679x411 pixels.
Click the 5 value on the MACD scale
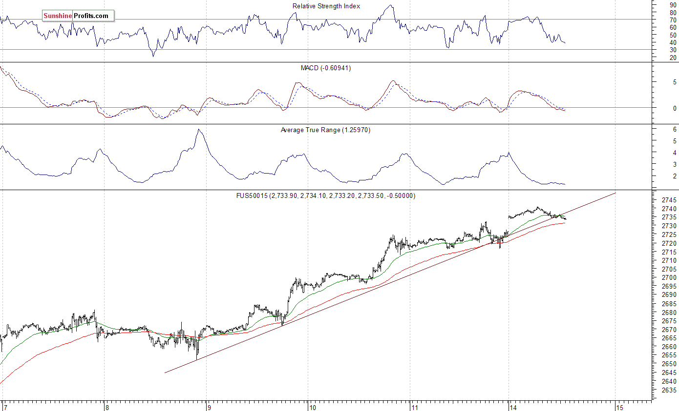675,82
